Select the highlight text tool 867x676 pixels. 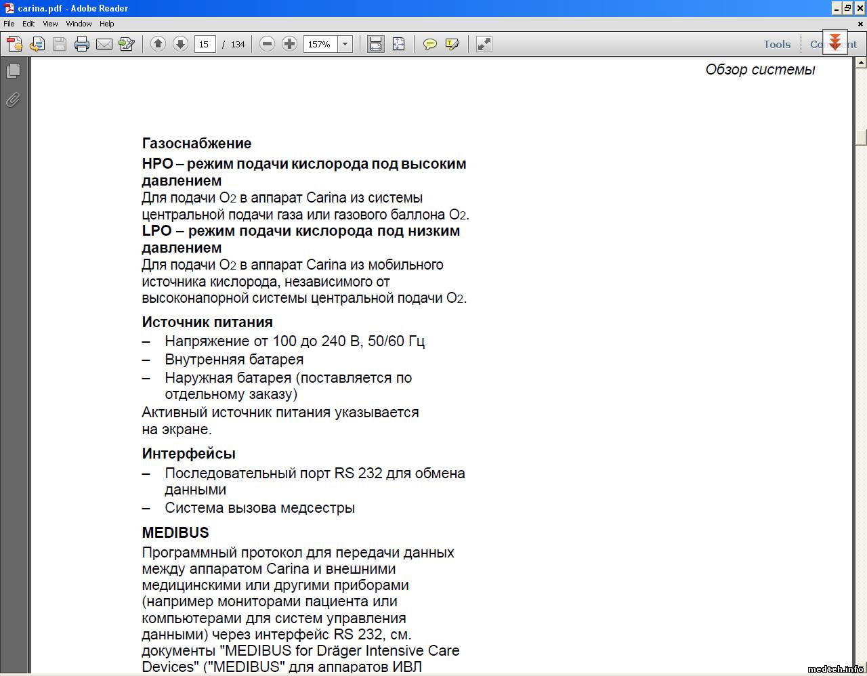[452, 44]
